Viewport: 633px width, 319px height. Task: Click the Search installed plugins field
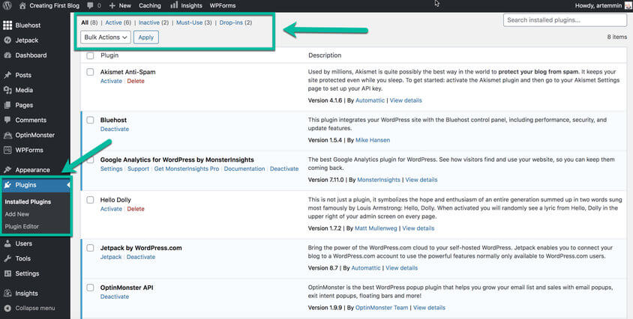click(x=565, y=20)
